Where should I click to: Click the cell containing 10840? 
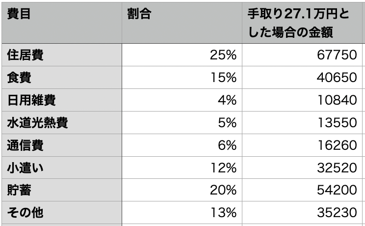click(302, 100)
